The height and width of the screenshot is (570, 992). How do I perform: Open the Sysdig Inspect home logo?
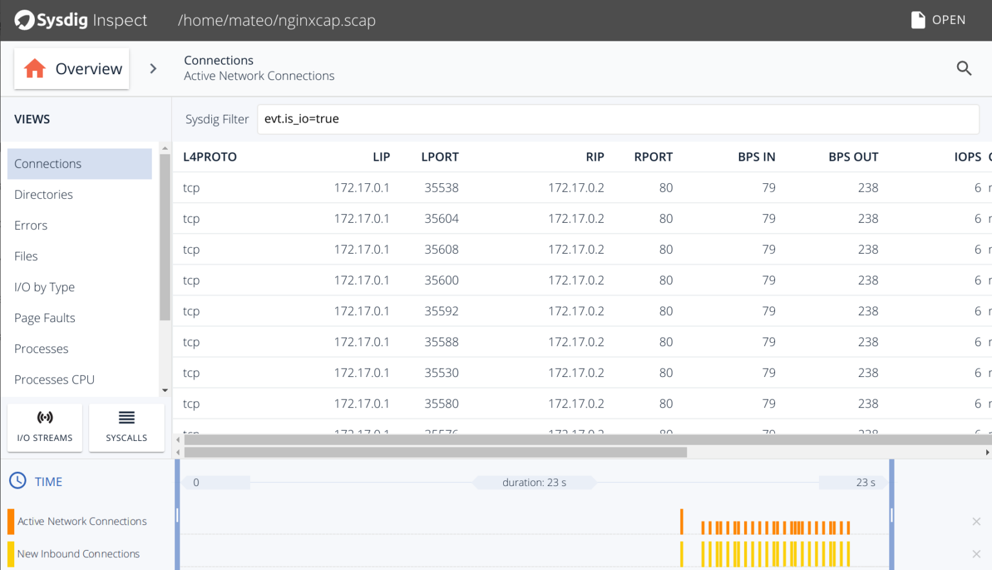click(25, 20)
